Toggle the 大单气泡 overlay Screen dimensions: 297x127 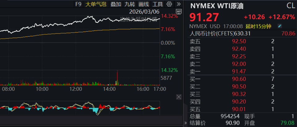pos(96,4)
